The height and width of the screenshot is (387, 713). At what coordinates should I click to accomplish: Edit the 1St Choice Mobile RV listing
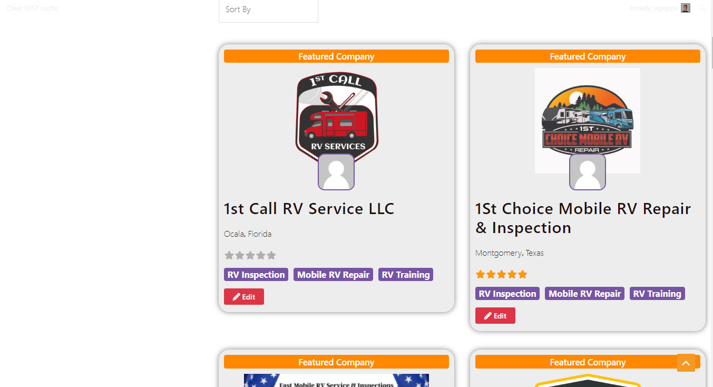click(495, 316)
